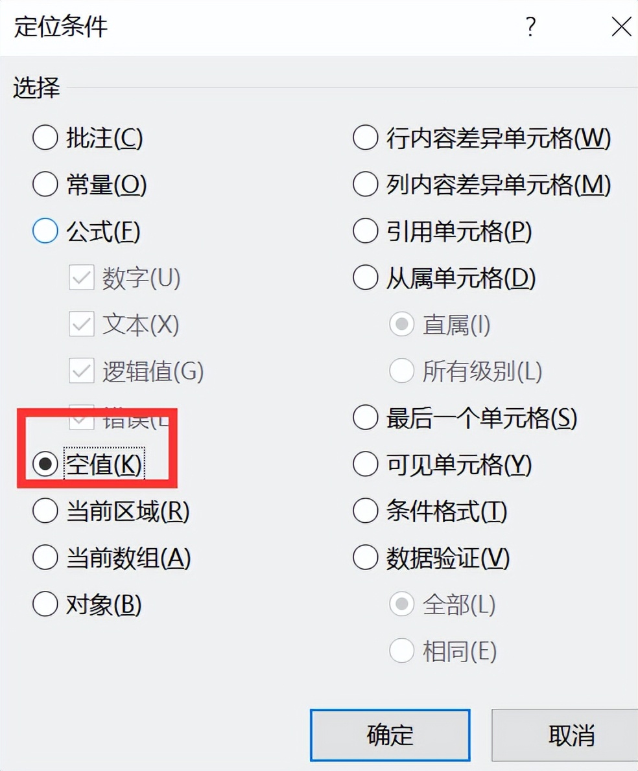The image size is (638, 771).
Task: Choose the 当前区域(R) option
Action: tap(45, 512)
